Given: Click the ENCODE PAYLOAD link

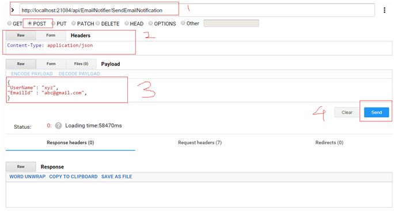Looking at the screenshot, I should (32, 74).
